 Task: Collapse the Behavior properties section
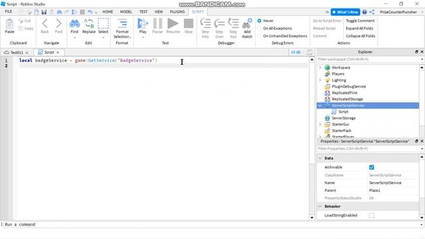click(x=320, y=206)
